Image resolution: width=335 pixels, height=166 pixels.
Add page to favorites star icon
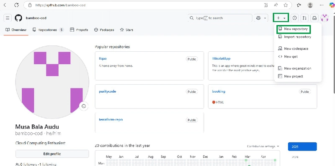click(x=286, y=5)
